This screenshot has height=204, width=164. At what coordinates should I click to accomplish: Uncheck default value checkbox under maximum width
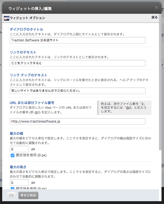[x=13, y=155]
